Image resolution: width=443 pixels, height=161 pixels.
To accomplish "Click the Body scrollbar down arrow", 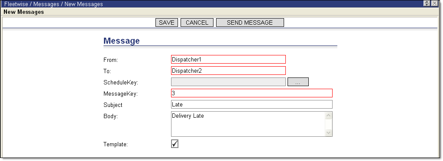I will [329, 132].
